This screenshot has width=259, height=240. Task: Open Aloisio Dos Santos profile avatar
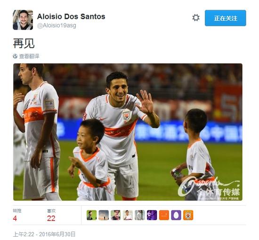(23, 20)
